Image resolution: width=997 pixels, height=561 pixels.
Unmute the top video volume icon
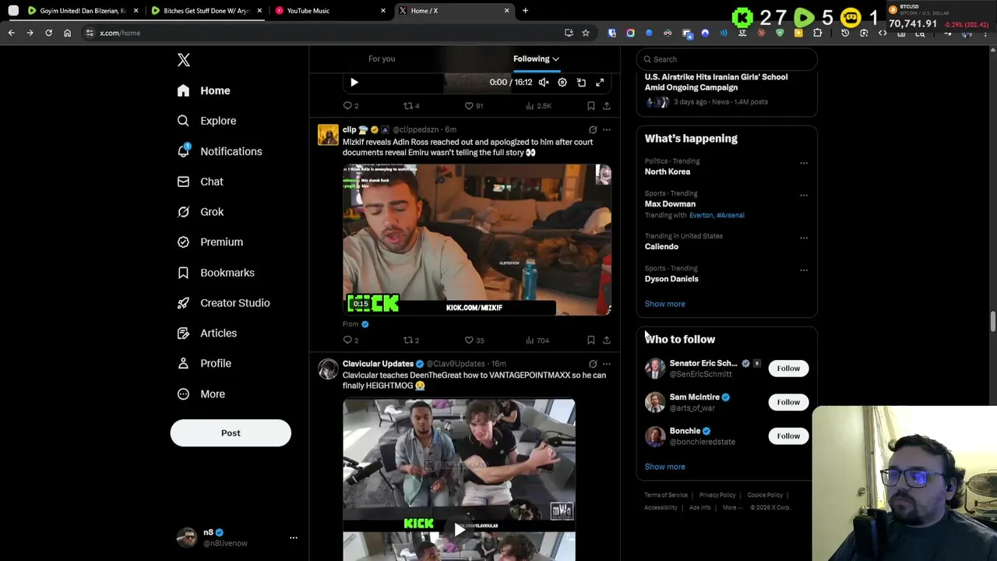[544, 83]
